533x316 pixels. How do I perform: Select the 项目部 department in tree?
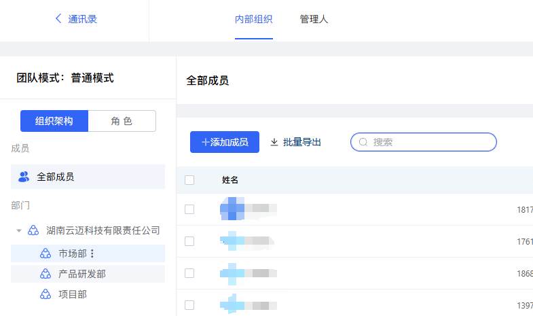[73, 294]
